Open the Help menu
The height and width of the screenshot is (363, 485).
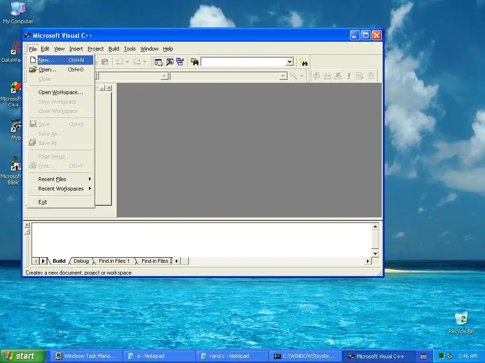coord(168,49)
